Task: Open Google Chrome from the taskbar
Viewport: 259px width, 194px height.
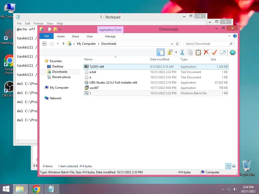Action: point(36,189)
